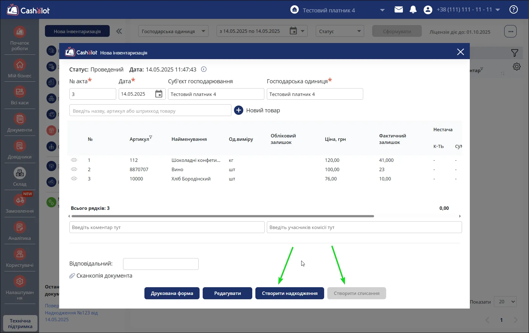Click info icon next to date
Viewport: 529px width, 333px height.
[x=204, y=69]
